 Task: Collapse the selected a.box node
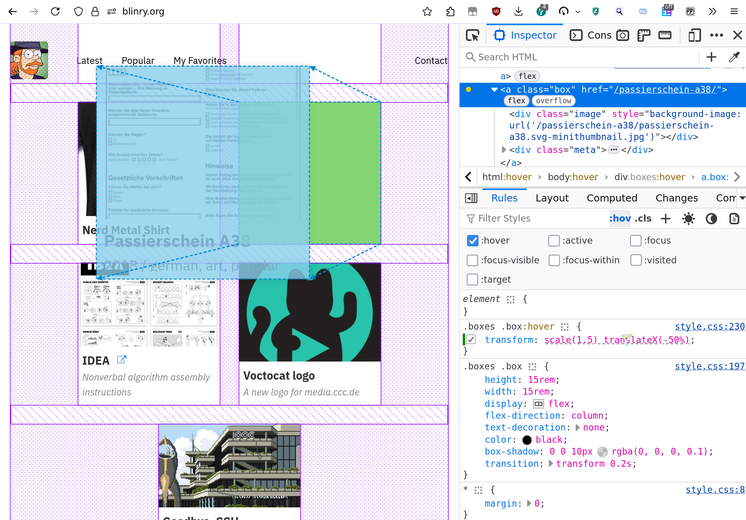[494, 89]
